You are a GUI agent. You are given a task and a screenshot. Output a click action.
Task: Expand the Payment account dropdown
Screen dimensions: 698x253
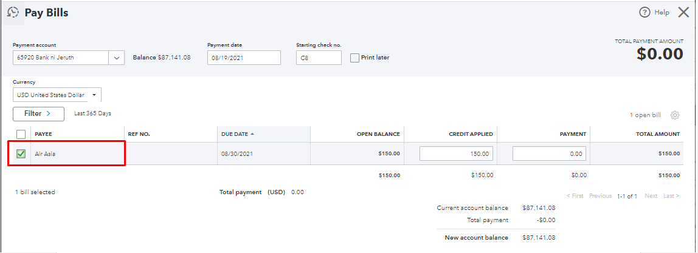[x=117, y=58]
